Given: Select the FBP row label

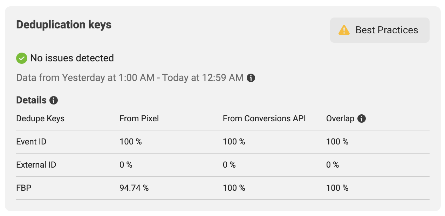Looking at the screenshot, I should pyautogui.click(x=24, y=188).
